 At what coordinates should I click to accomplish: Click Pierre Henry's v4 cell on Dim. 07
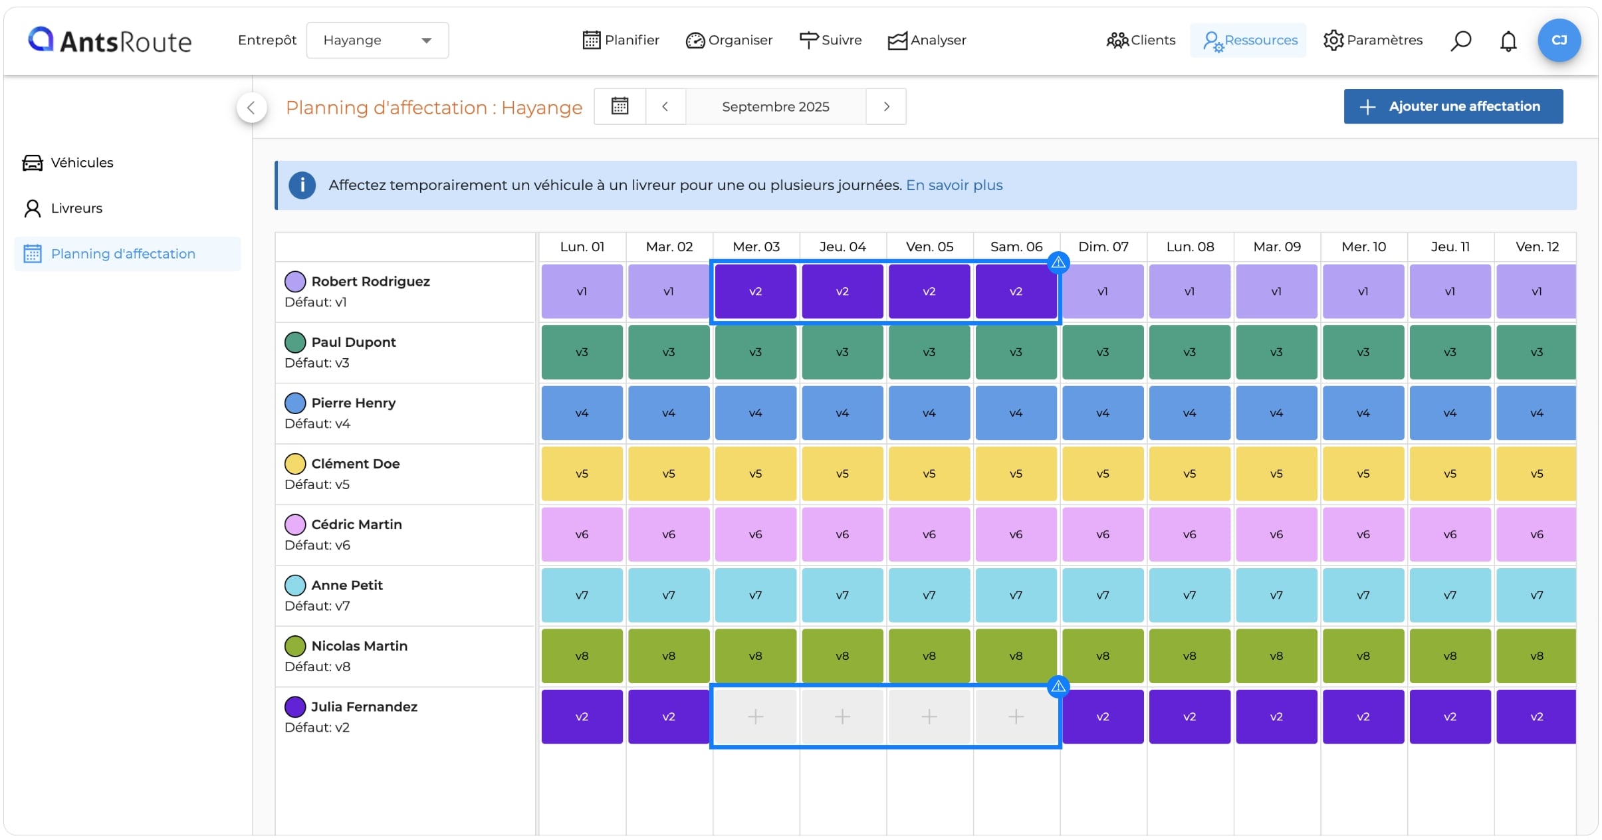coord(1103,413)
